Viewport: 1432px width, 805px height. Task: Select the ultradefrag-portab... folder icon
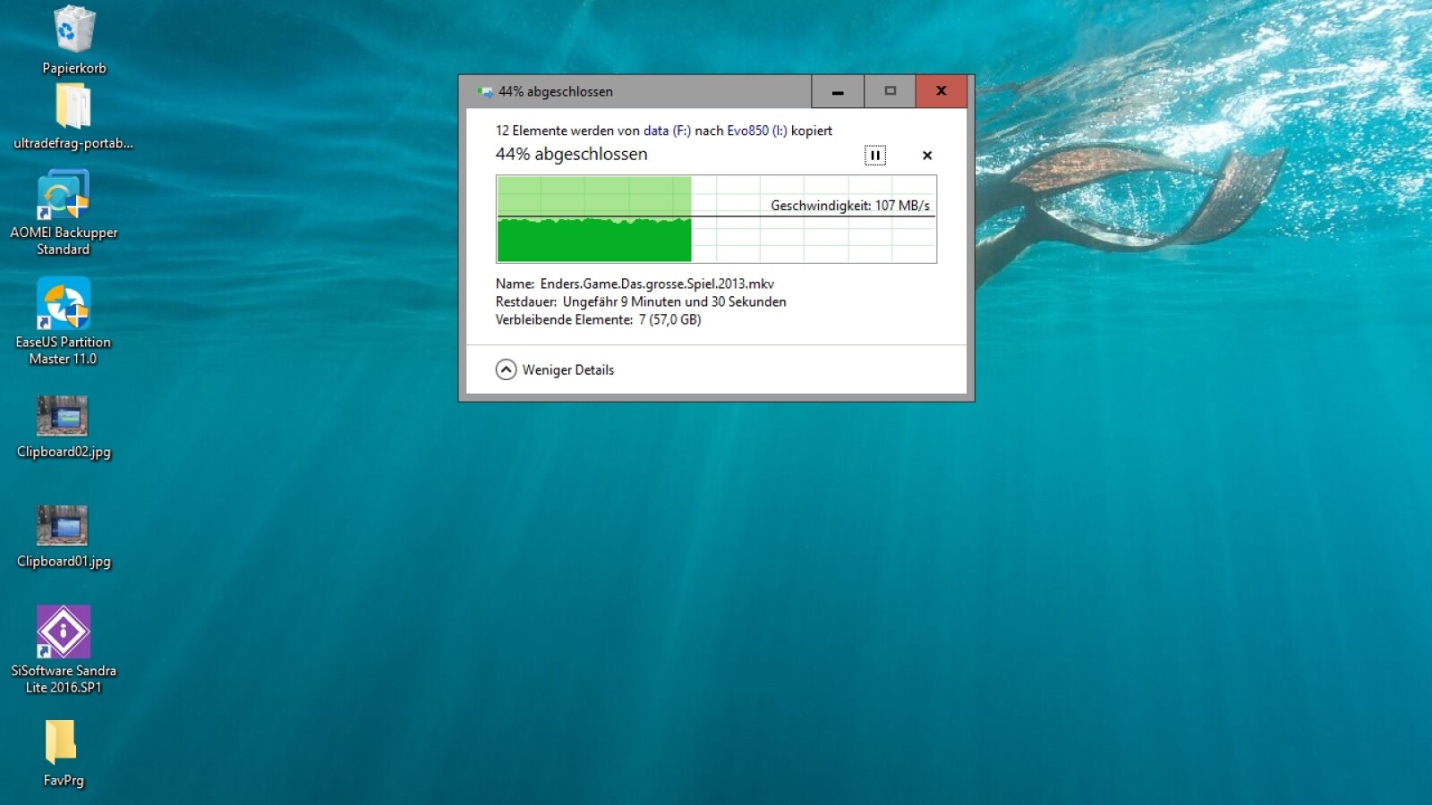[73, 107]
